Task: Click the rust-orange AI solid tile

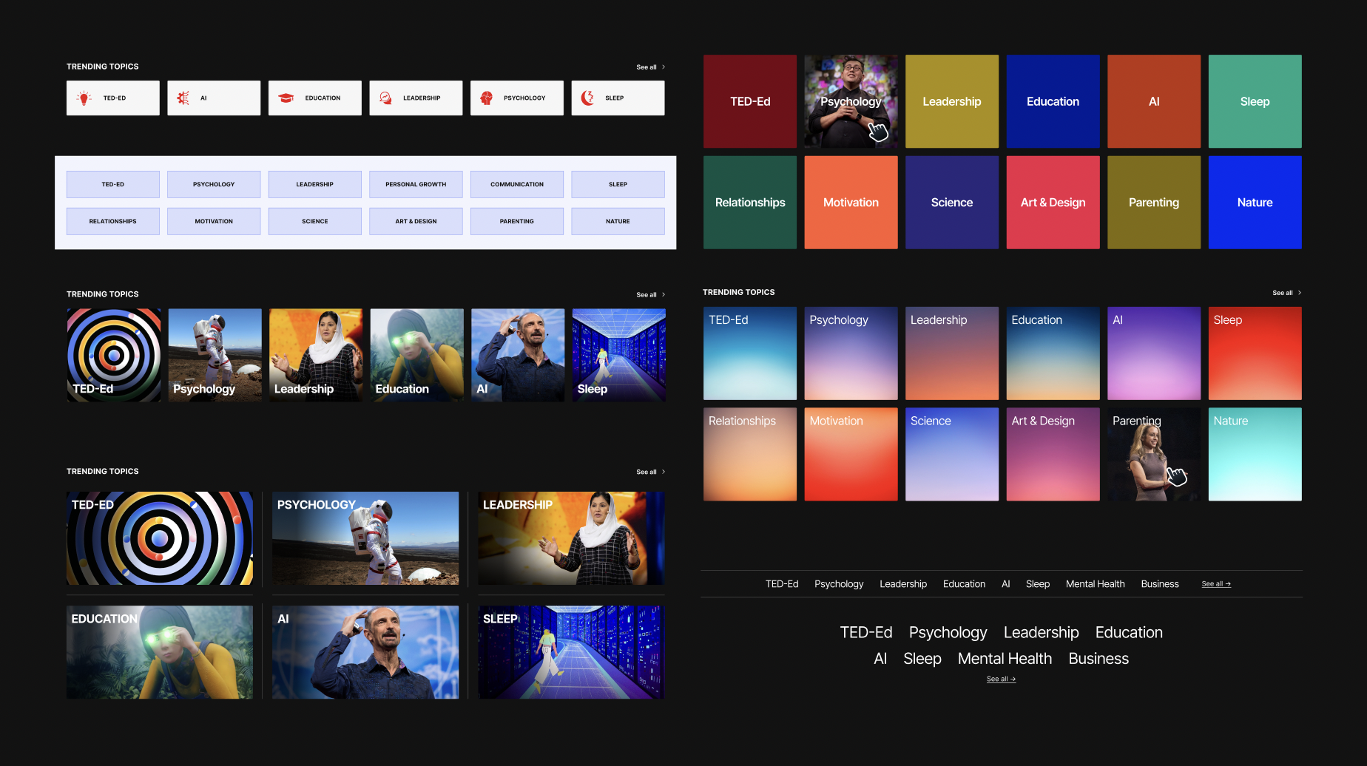Action: pyautogui.click(x=1154, y=101)
